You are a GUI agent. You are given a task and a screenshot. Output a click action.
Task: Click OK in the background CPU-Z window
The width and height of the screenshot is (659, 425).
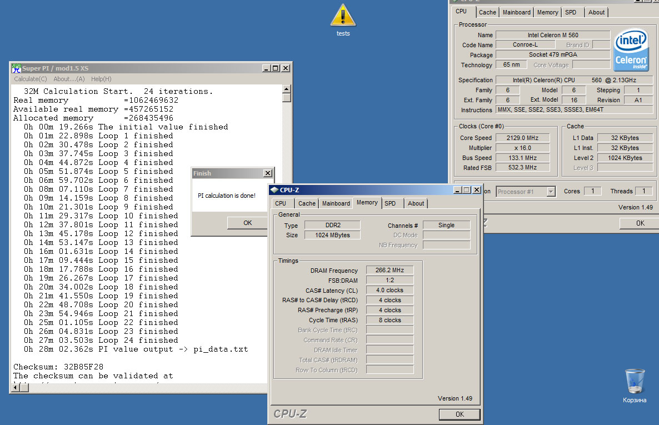640,223
